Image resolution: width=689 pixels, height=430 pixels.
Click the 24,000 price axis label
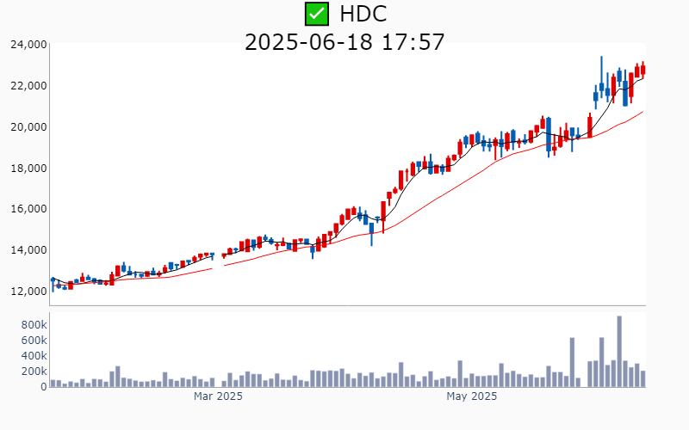28,45
